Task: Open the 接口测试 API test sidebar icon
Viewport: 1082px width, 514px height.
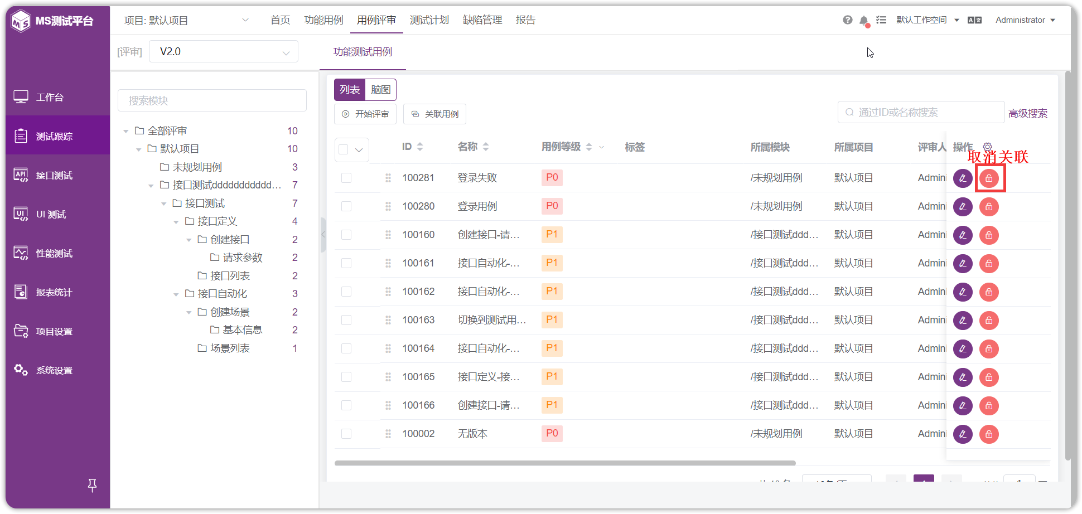Action: coord(21,175)
